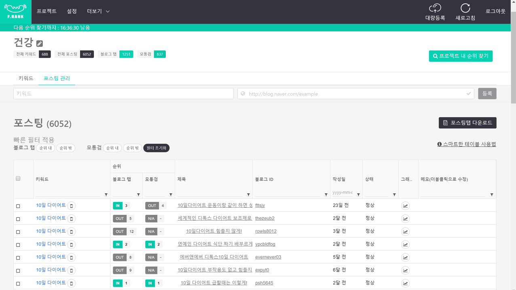Viewport: 516px width, 290px height.
Task: Click the 새로고침 refresh icon
Action: 465,8
